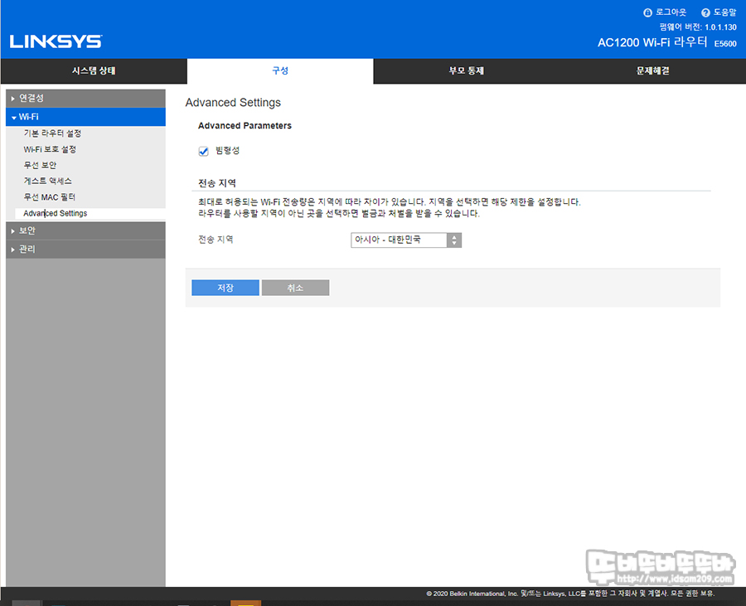Image resolution: width=746 pixels, height=606 pixels.
Task: Open 게스트 액세스 menu item
Action: 47,181
